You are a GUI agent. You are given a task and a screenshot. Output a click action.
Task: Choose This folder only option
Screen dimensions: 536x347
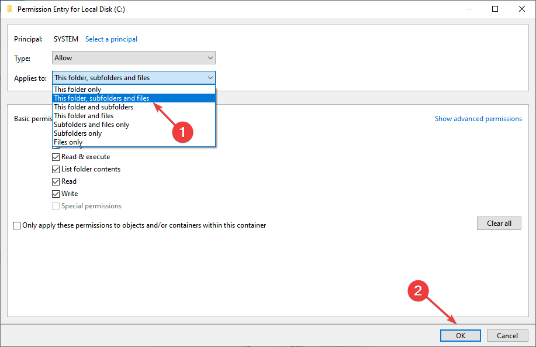pos(134,90)
